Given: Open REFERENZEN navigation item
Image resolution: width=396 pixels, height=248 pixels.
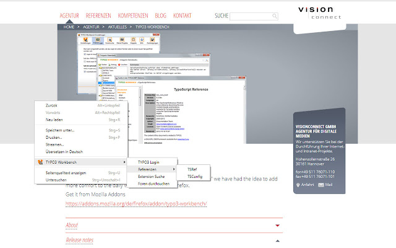Looking at the screenshot, I should point(98,15).
